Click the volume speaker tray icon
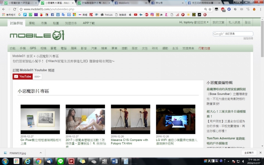Screen dimensions: 264x165 [243, 161]
